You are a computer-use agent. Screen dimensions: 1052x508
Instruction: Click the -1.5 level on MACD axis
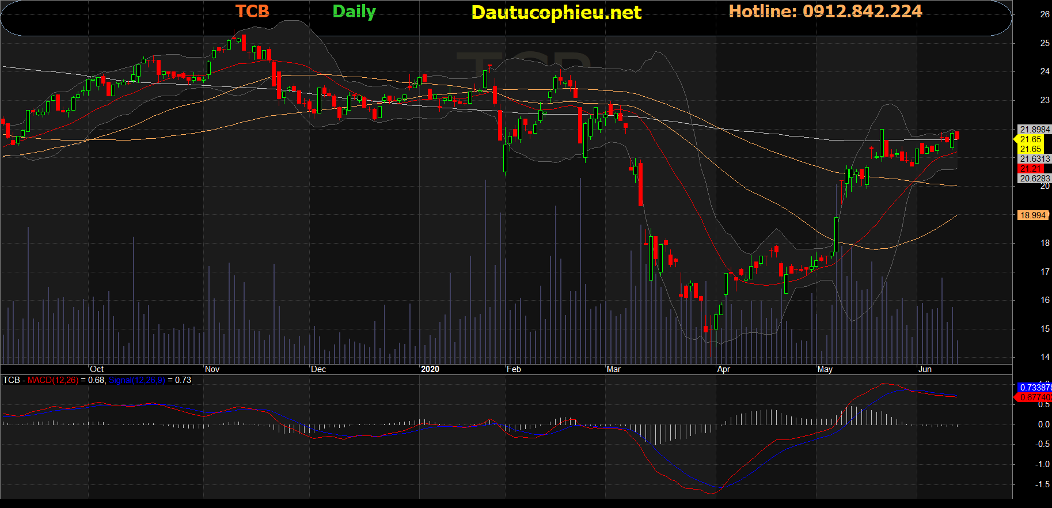click(x=1042, y=484)
